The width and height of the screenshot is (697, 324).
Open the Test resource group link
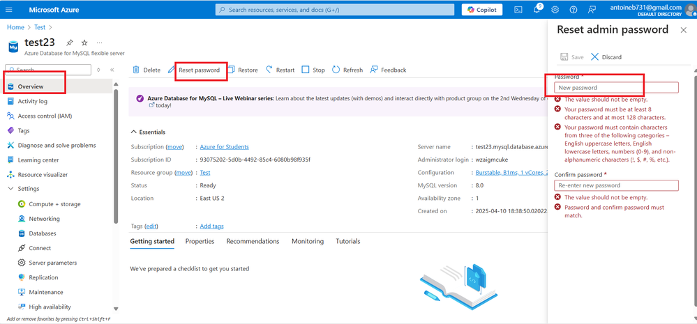pyautogui.click(x=205, y=173)
